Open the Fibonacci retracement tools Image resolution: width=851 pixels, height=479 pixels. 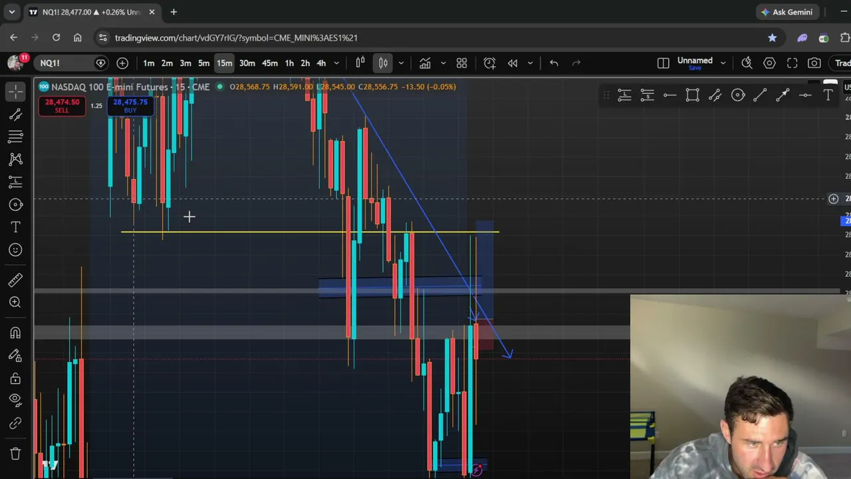pos(15,137)
